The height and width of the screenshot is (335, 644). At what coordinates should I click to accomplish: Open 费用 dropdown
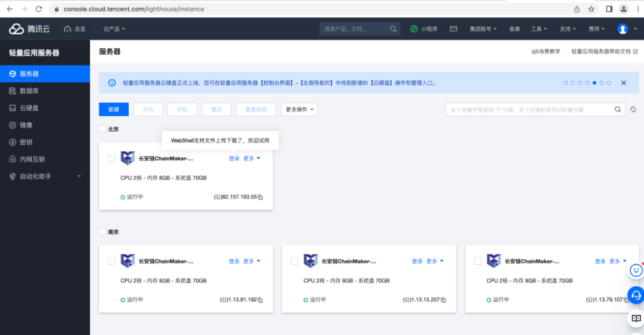[596, 29]
